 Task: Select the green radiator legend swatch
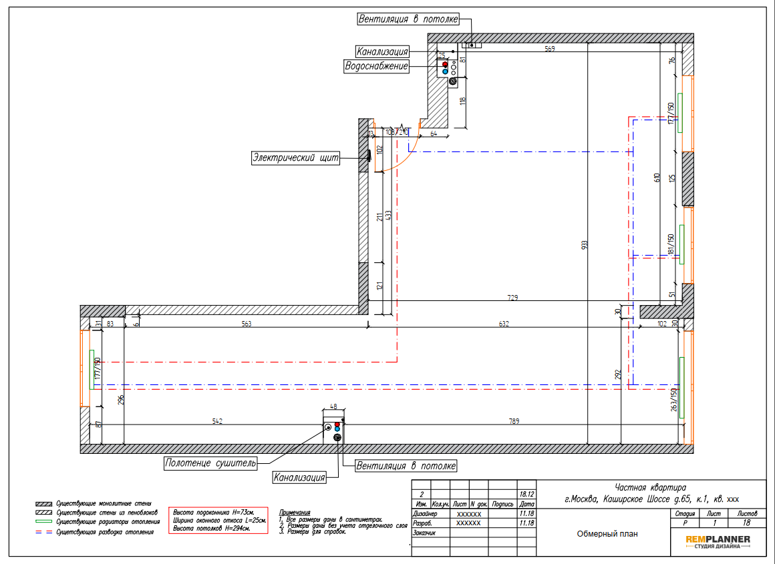(x=43, y=521)
